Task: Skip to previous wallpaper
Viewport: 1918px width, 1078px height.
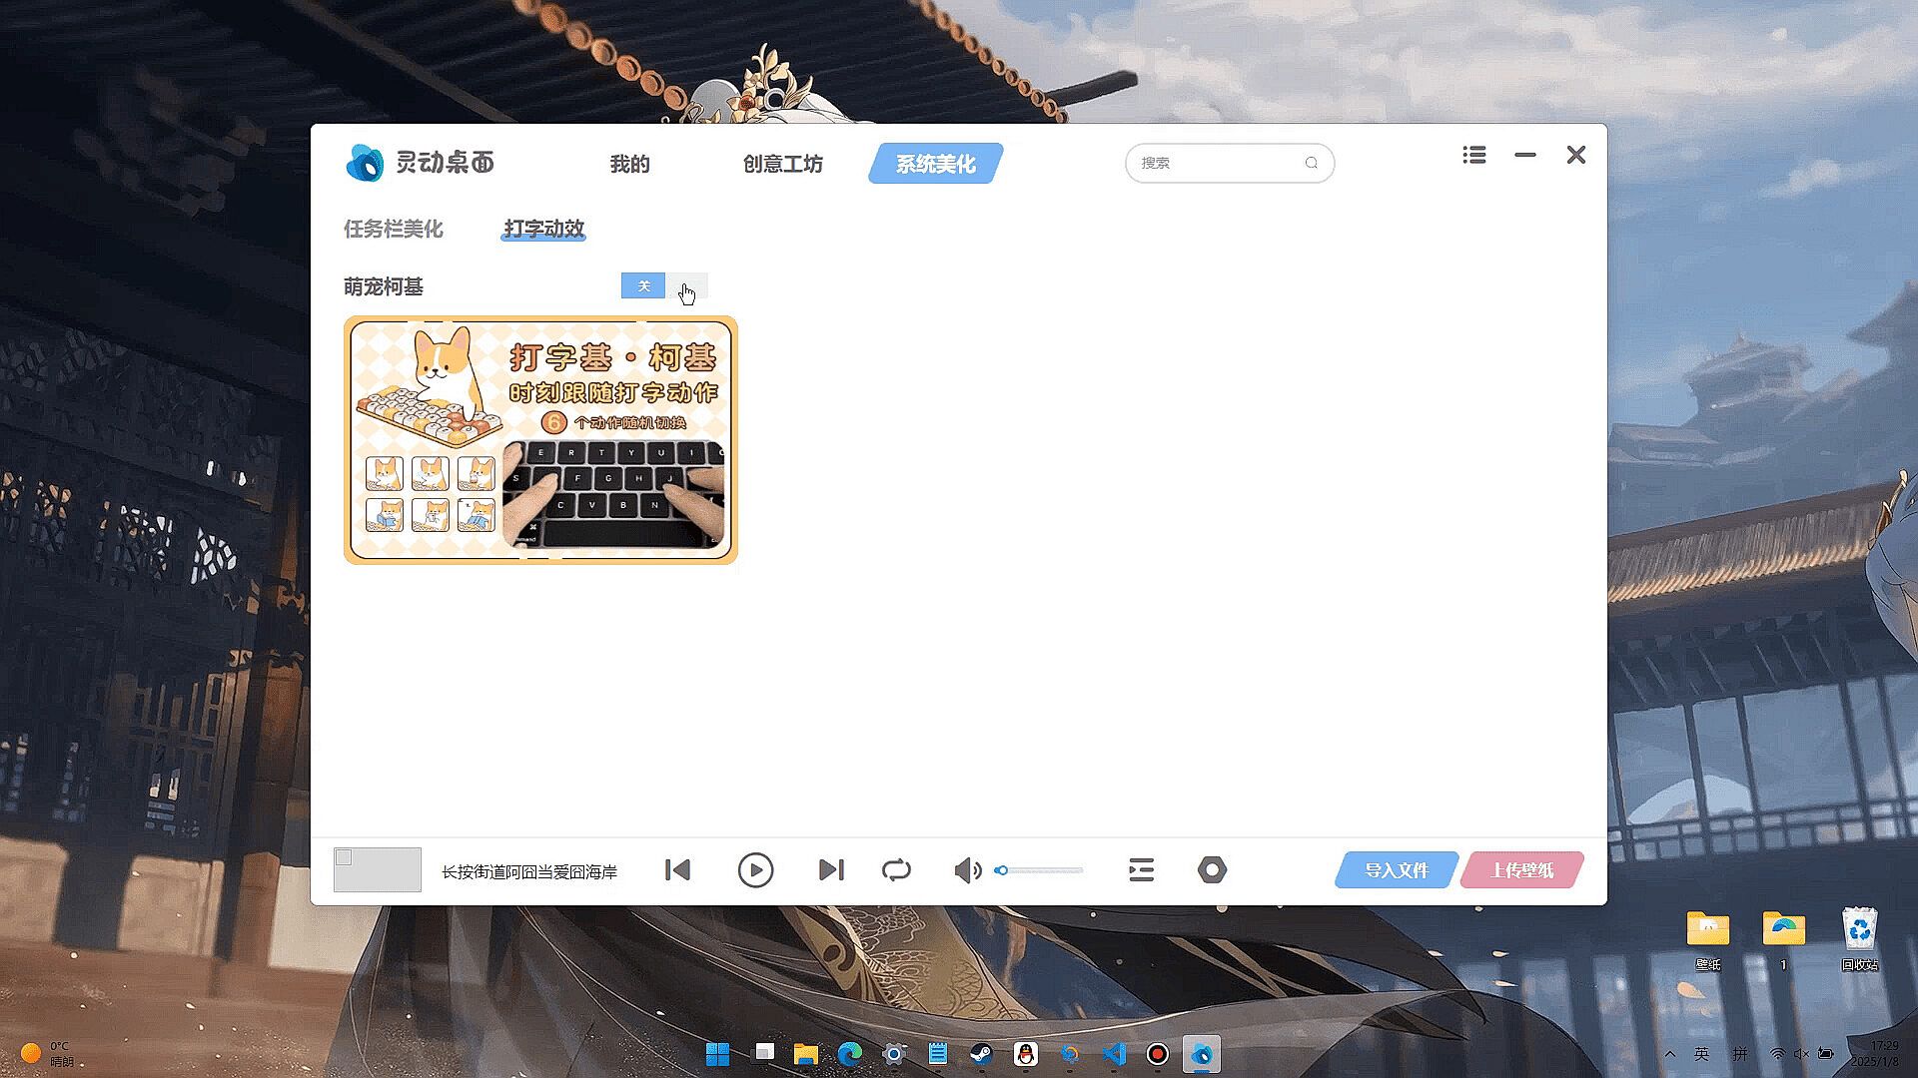Action: click(678, 870)
